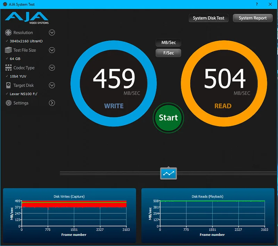Image resolution: width=278 pixels, height=246 pixels.
Task: Click the AJA Video Systems logo
Action: pyautogui.click(x=27, y=18)
